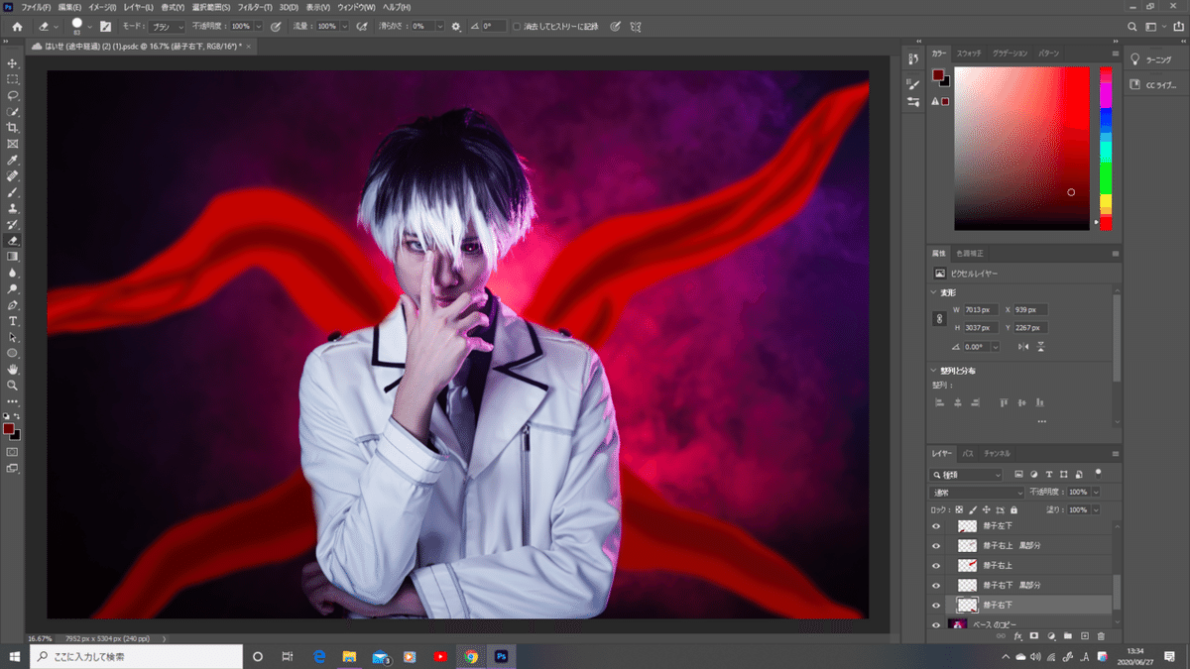
Task: Select the Zoom tool
Action: [x=13, y=385]
